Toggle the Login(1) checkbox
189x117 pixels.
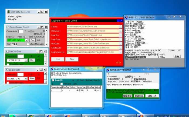[x=53, y=80]
